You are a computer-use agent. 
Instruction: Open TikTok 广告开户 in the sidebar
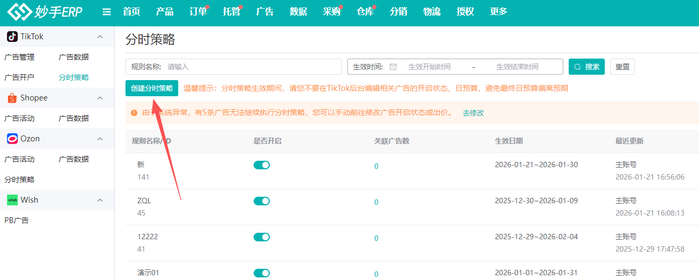click(x=19, y=77)
